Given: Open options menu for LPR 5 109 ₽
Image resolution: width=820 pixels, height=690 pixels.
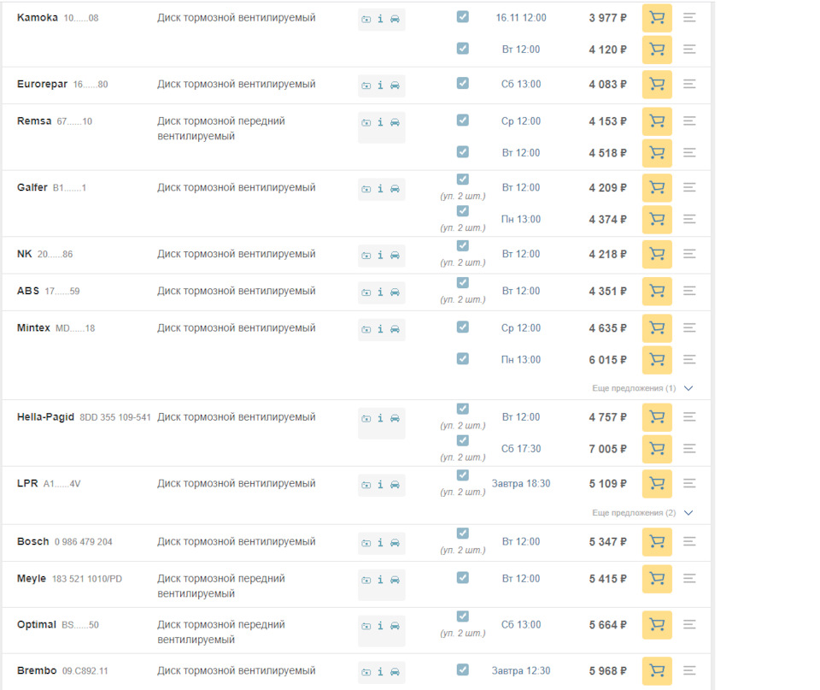Looking at the screenshot, I should pos(689,483).
